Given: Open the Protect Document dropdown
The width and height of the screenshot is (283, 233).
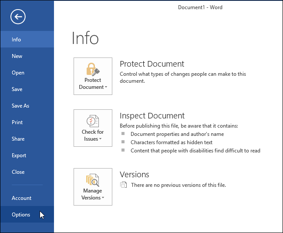Looking at the screenshot, I should point(93,84).
